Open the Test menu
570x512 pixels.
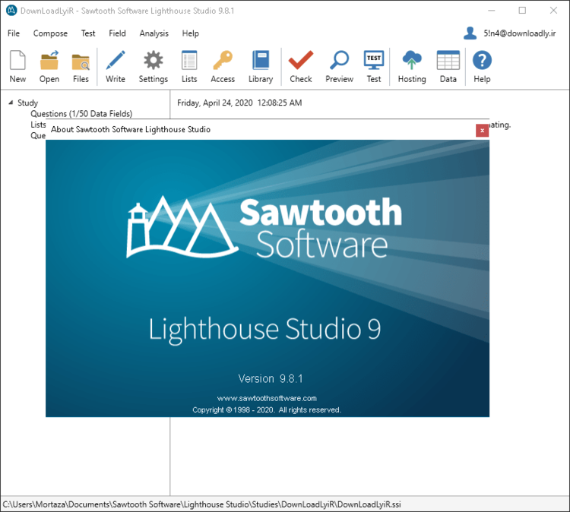[88, 33]
